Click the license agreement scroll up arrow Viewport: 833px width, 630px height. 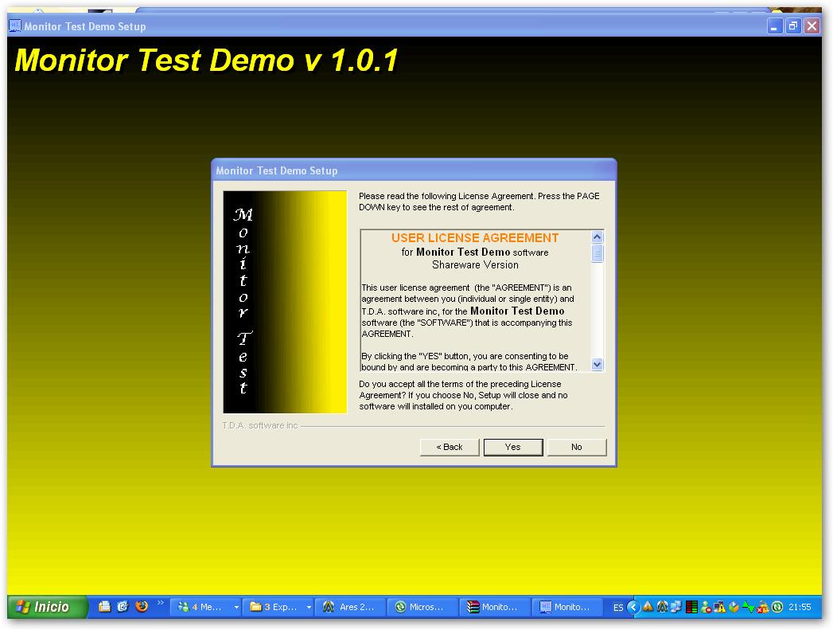598,237
